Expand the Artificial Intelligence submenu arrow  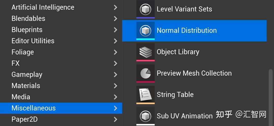pyautogui.click(x=116, y=7)
